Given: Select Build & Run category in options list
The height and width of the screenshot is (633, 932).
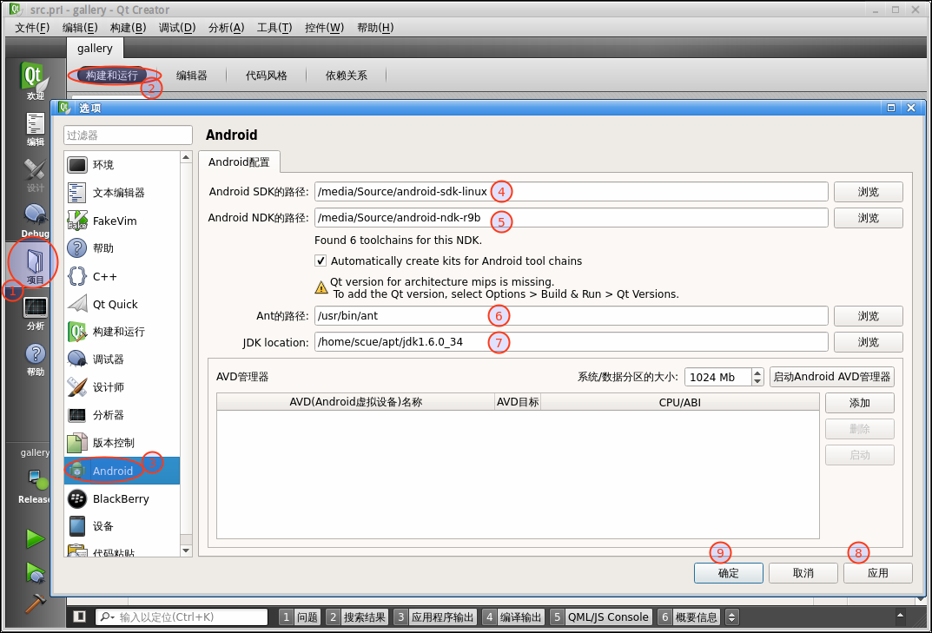Looking at the screenshot, I should tap(122, 332).
